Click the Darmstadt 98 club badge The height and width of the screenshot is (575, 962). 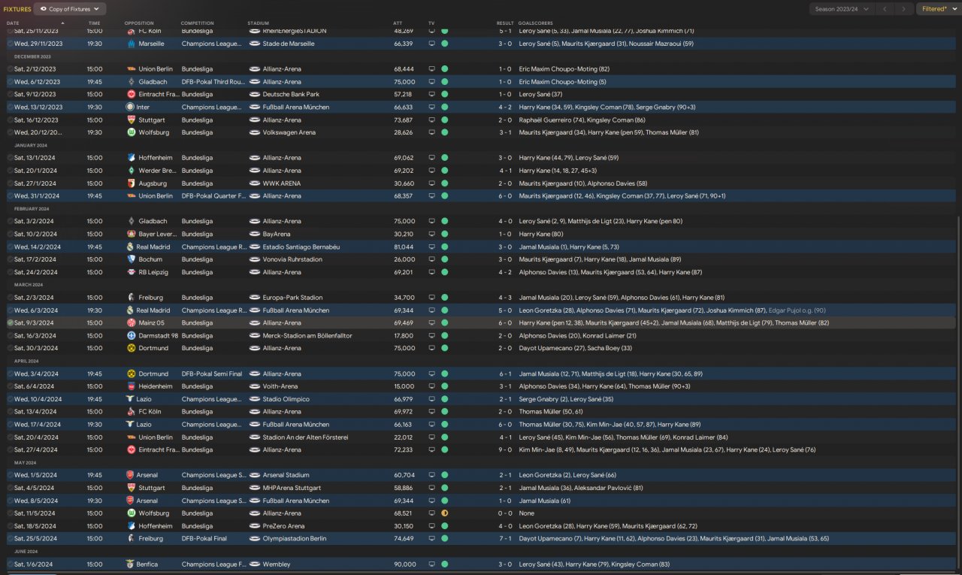(131, 335)
